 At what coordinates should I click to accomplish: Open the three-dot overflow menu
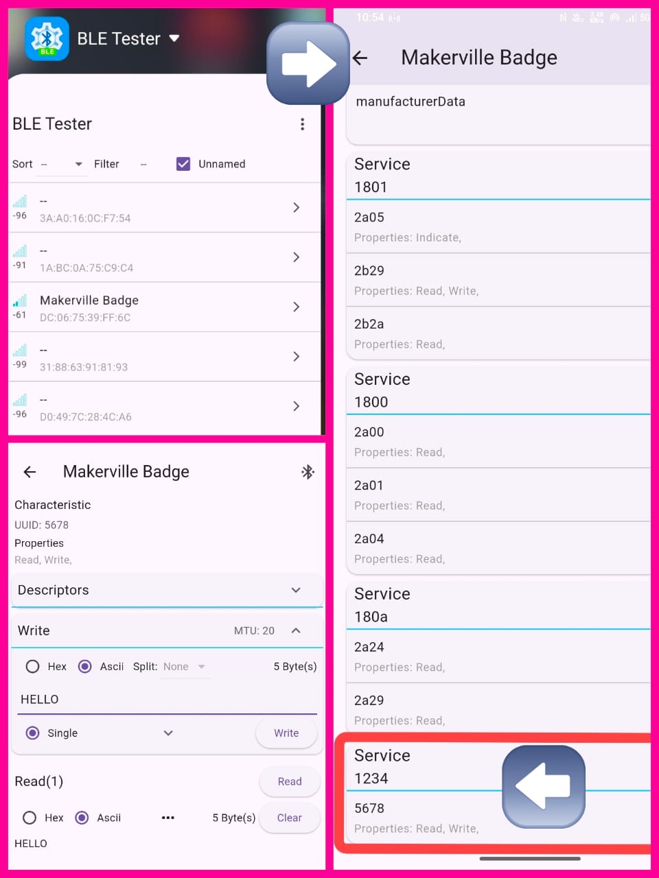coord(302,124)
